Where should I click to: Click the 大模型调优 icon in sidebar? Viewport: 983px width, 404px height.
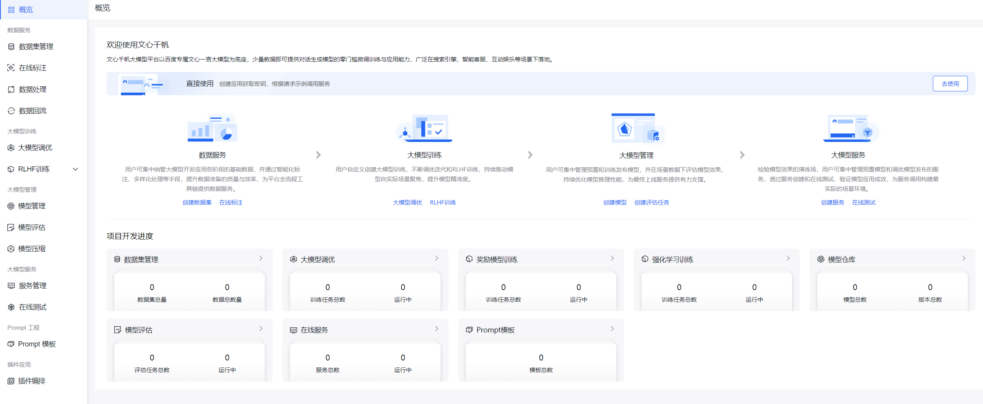tap(11, 148)
